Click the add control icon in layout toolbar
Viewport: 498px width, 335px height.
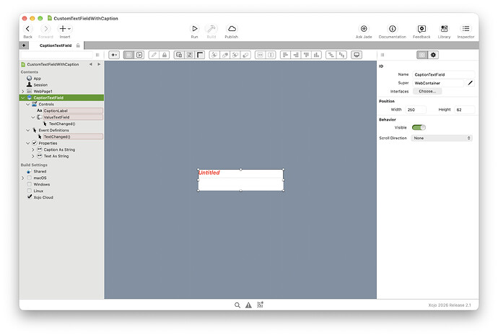click(114, 55)
